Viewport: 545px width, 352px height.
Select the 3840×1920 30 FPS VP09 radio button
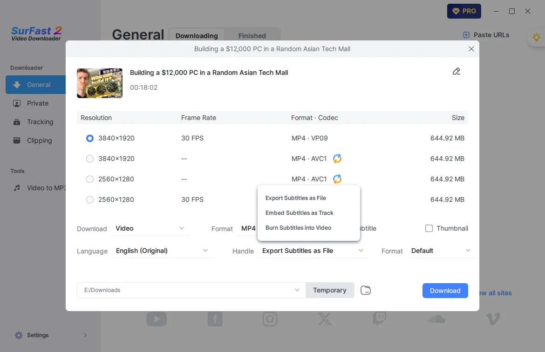90,139
